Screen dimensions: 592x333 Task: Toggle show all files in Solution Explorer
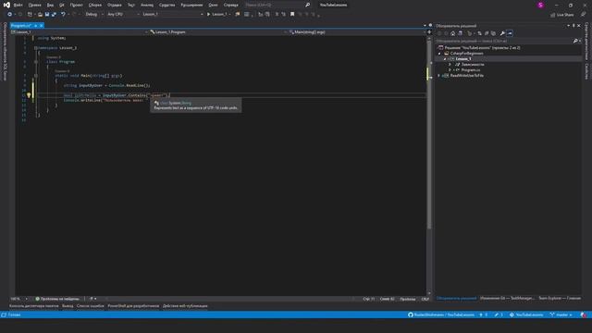pyautogui.click(x=493, y=33)
